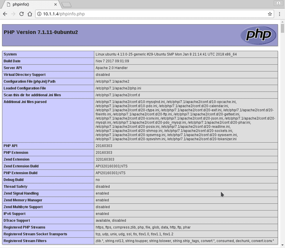The image size is (285, 248).
Task: Open the Chrome three-dot menu
Action: 280,14
